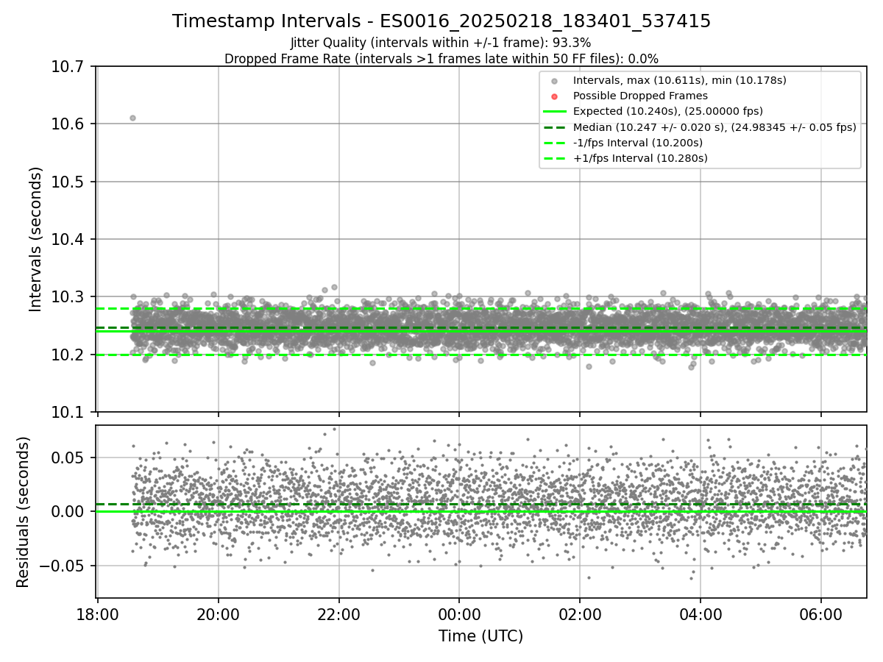Image resolution: width=883 pixels, height=662 pixels.
Task: Click the legend entry 'Expected (10.240s), (25.00000 fps)'
Action: [x=668, y=111]
